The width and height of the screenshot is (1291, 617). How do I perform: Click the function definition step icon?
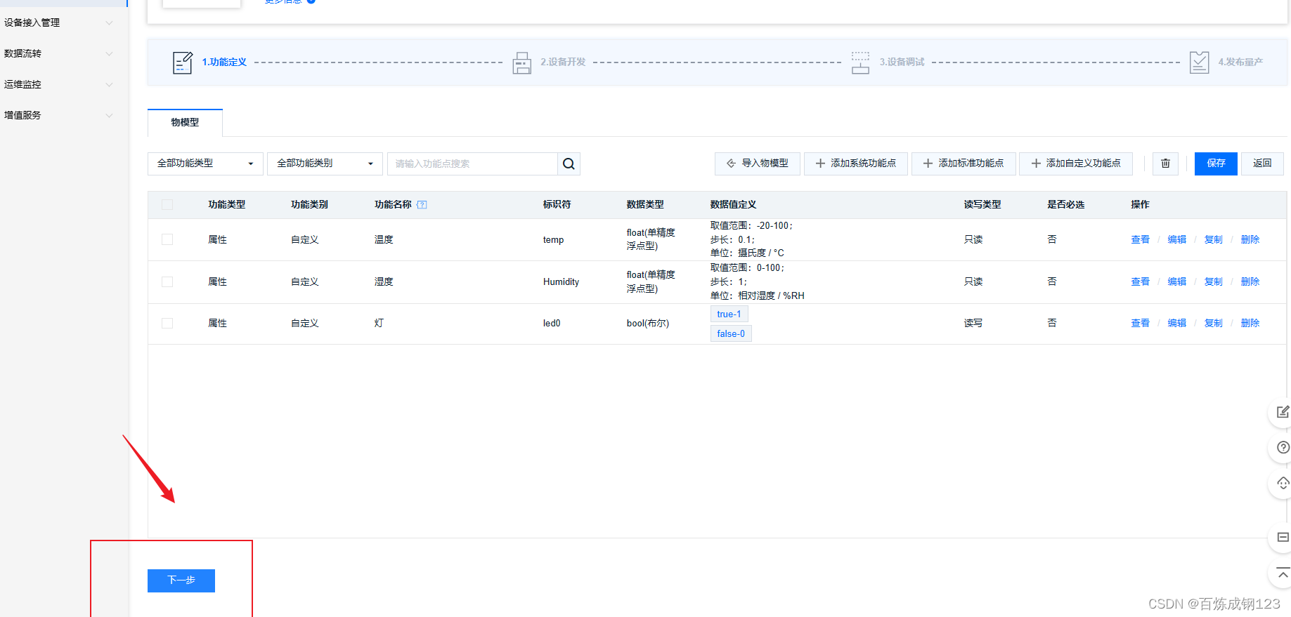click(x=183, y=62)
